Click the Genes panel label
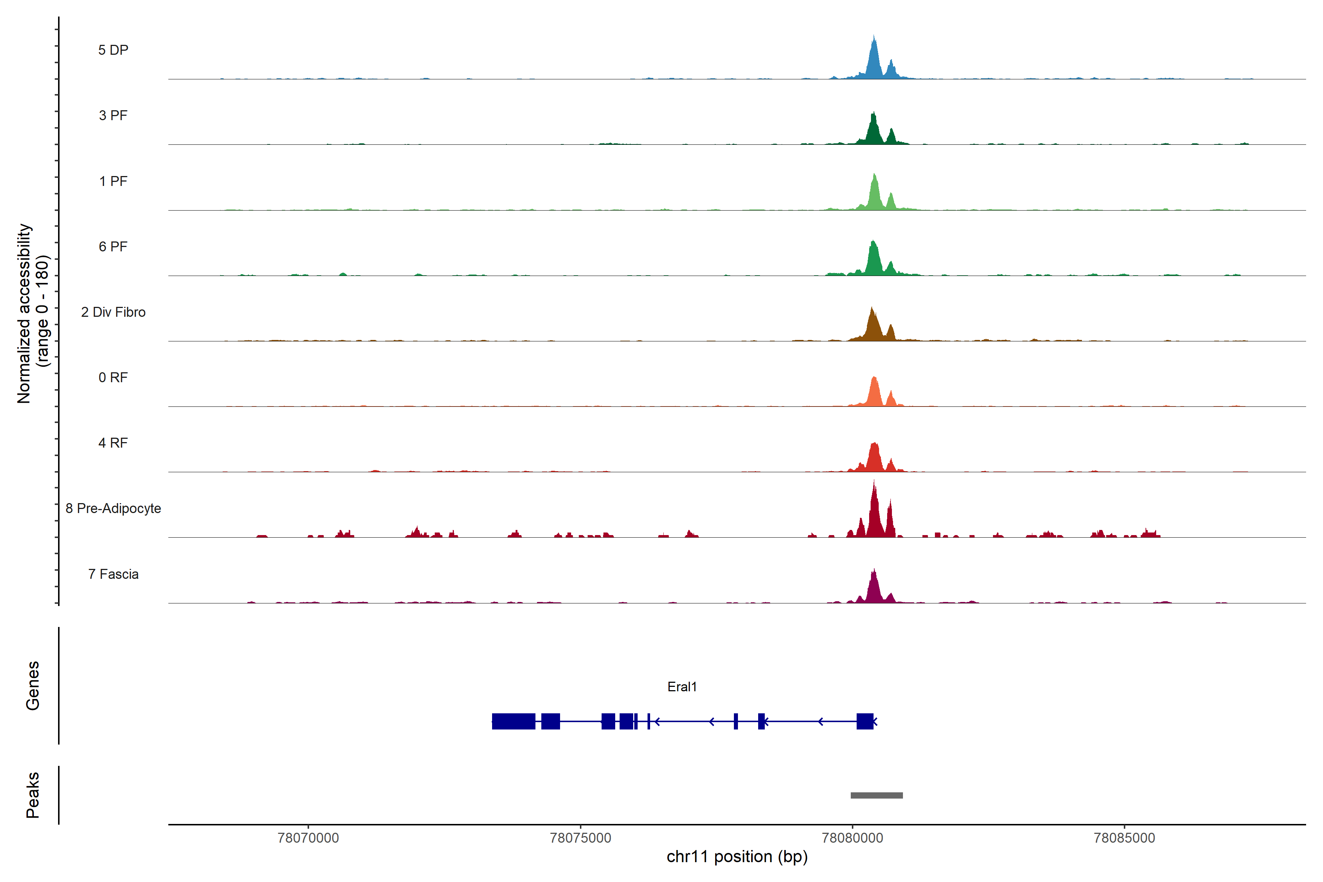Screen dimensions: 1323x882 [33, 686]
